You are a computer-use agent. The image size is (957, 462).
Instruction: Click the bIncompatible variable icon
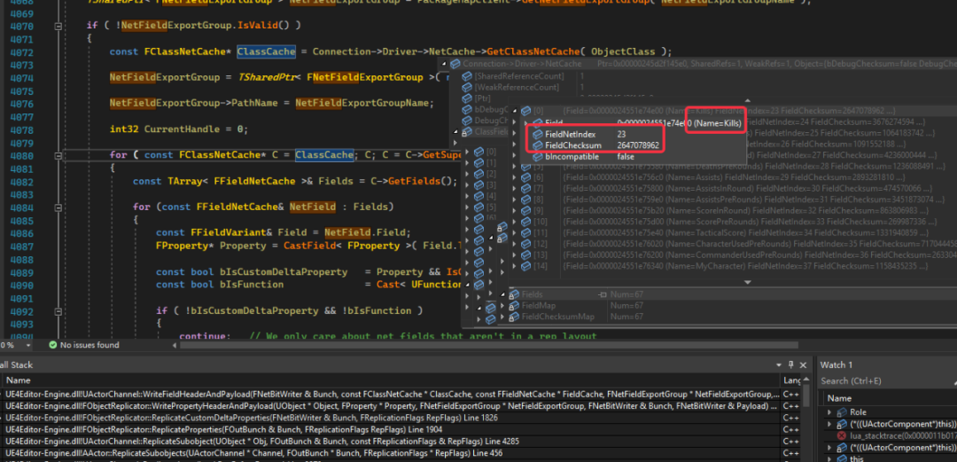click(538, 157)
